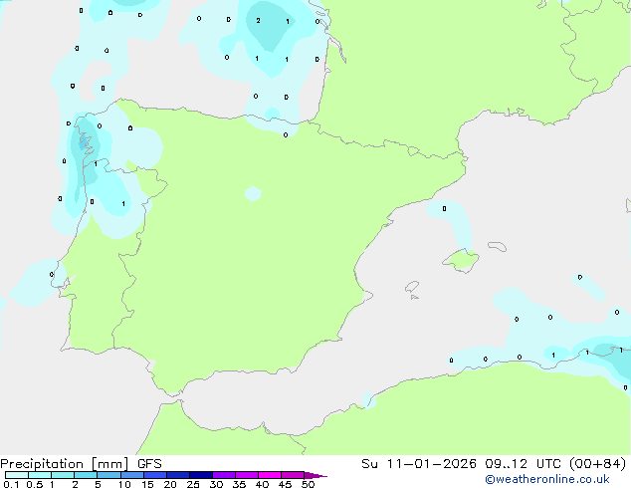The width and height of the screenshot is (631, 488).
Task: Click legend label '40'
Action: tap(262, 484)
